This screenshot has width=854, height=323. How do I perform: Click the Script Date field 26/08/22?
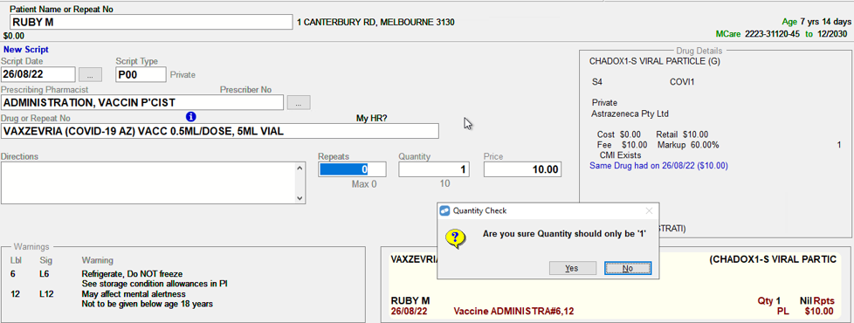(x=38, y=74)
